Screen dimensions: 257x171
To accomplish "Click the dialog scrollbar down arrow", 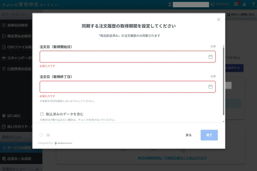I will (223, 121).
